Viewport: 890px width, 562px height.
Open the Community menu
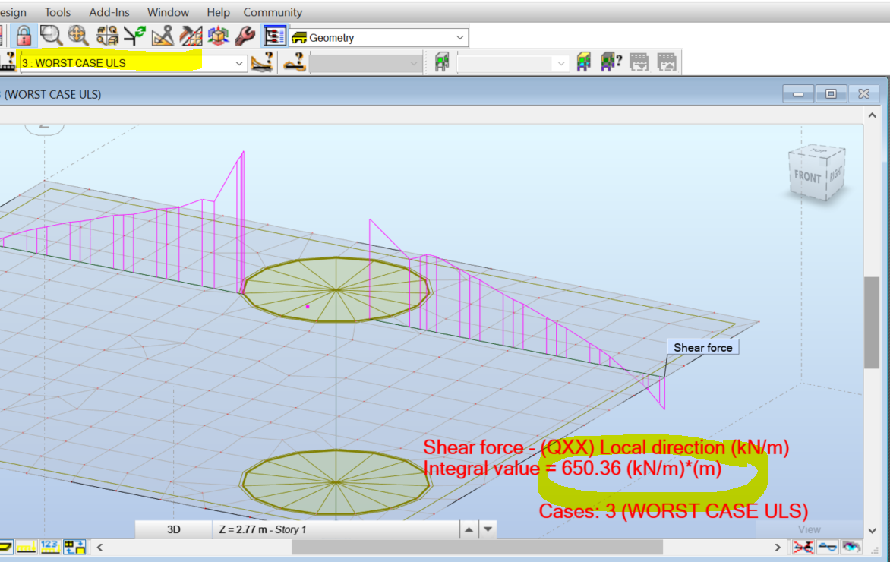273,11
